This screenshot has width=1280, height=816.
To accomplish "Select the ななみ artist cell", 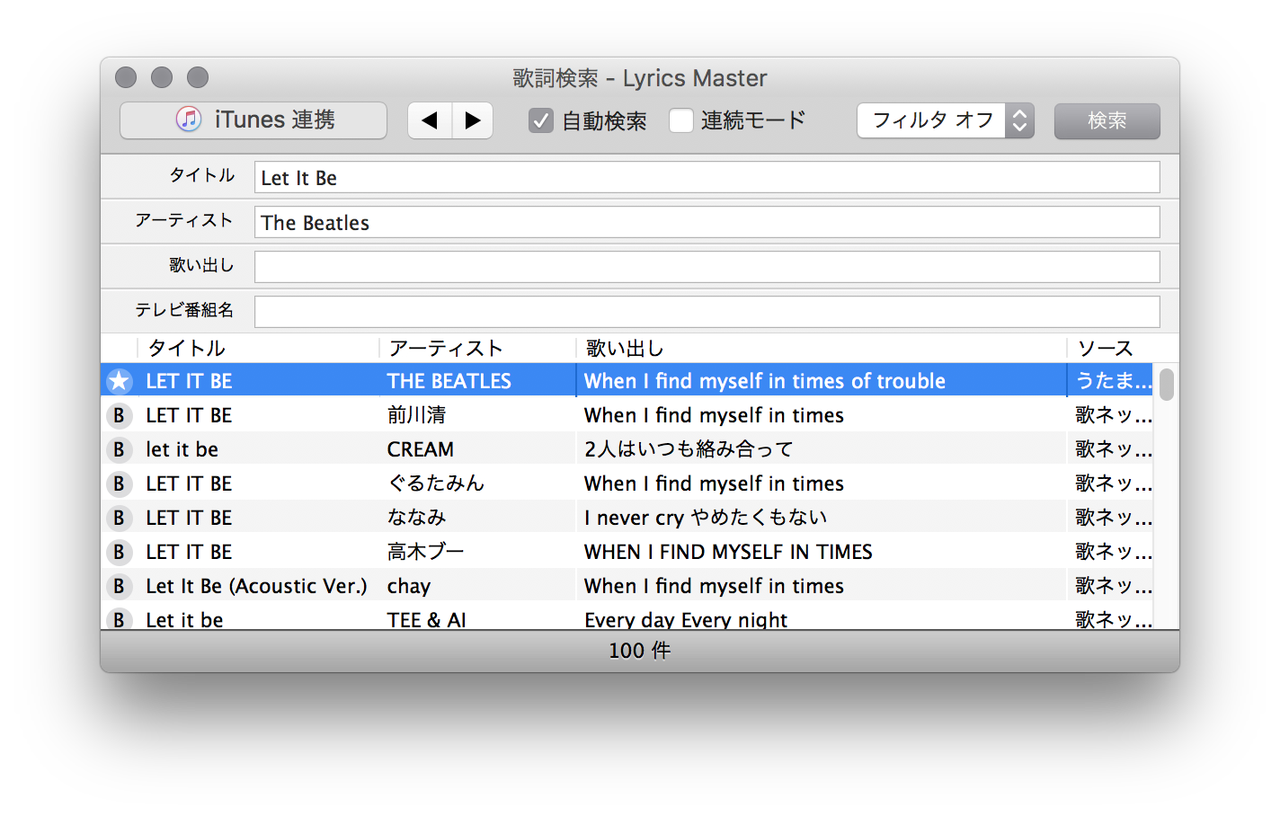I will pos(416,518).
